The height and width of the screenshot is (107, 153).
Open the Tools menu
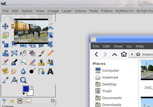[x=94, y=11]
